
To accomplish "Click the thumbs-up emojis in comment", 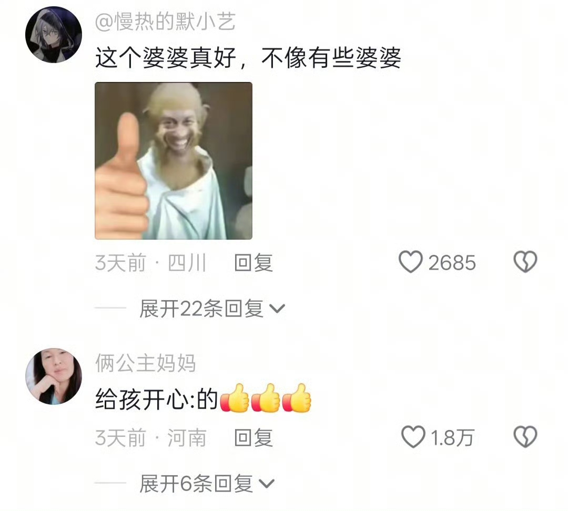I will [266, 398].
